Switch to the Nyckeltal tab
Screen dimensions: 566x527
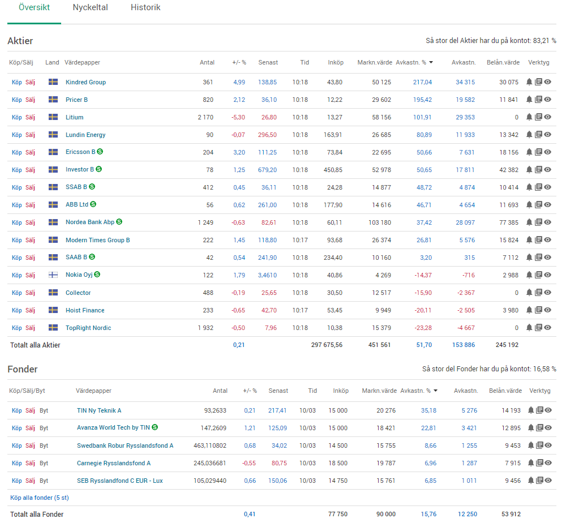click(x=90, y=7)
